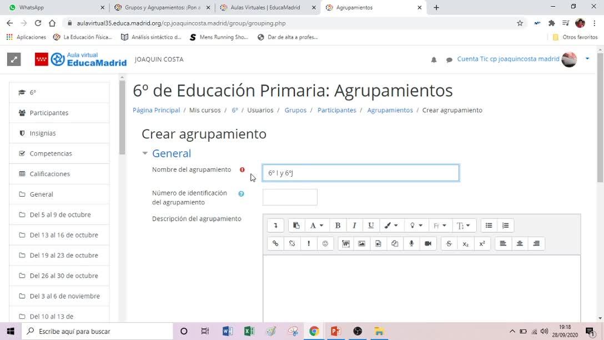Insert a link in the editor
This screenshot has height=340, width=604.
pyautogui.click(x=275, y=244)
